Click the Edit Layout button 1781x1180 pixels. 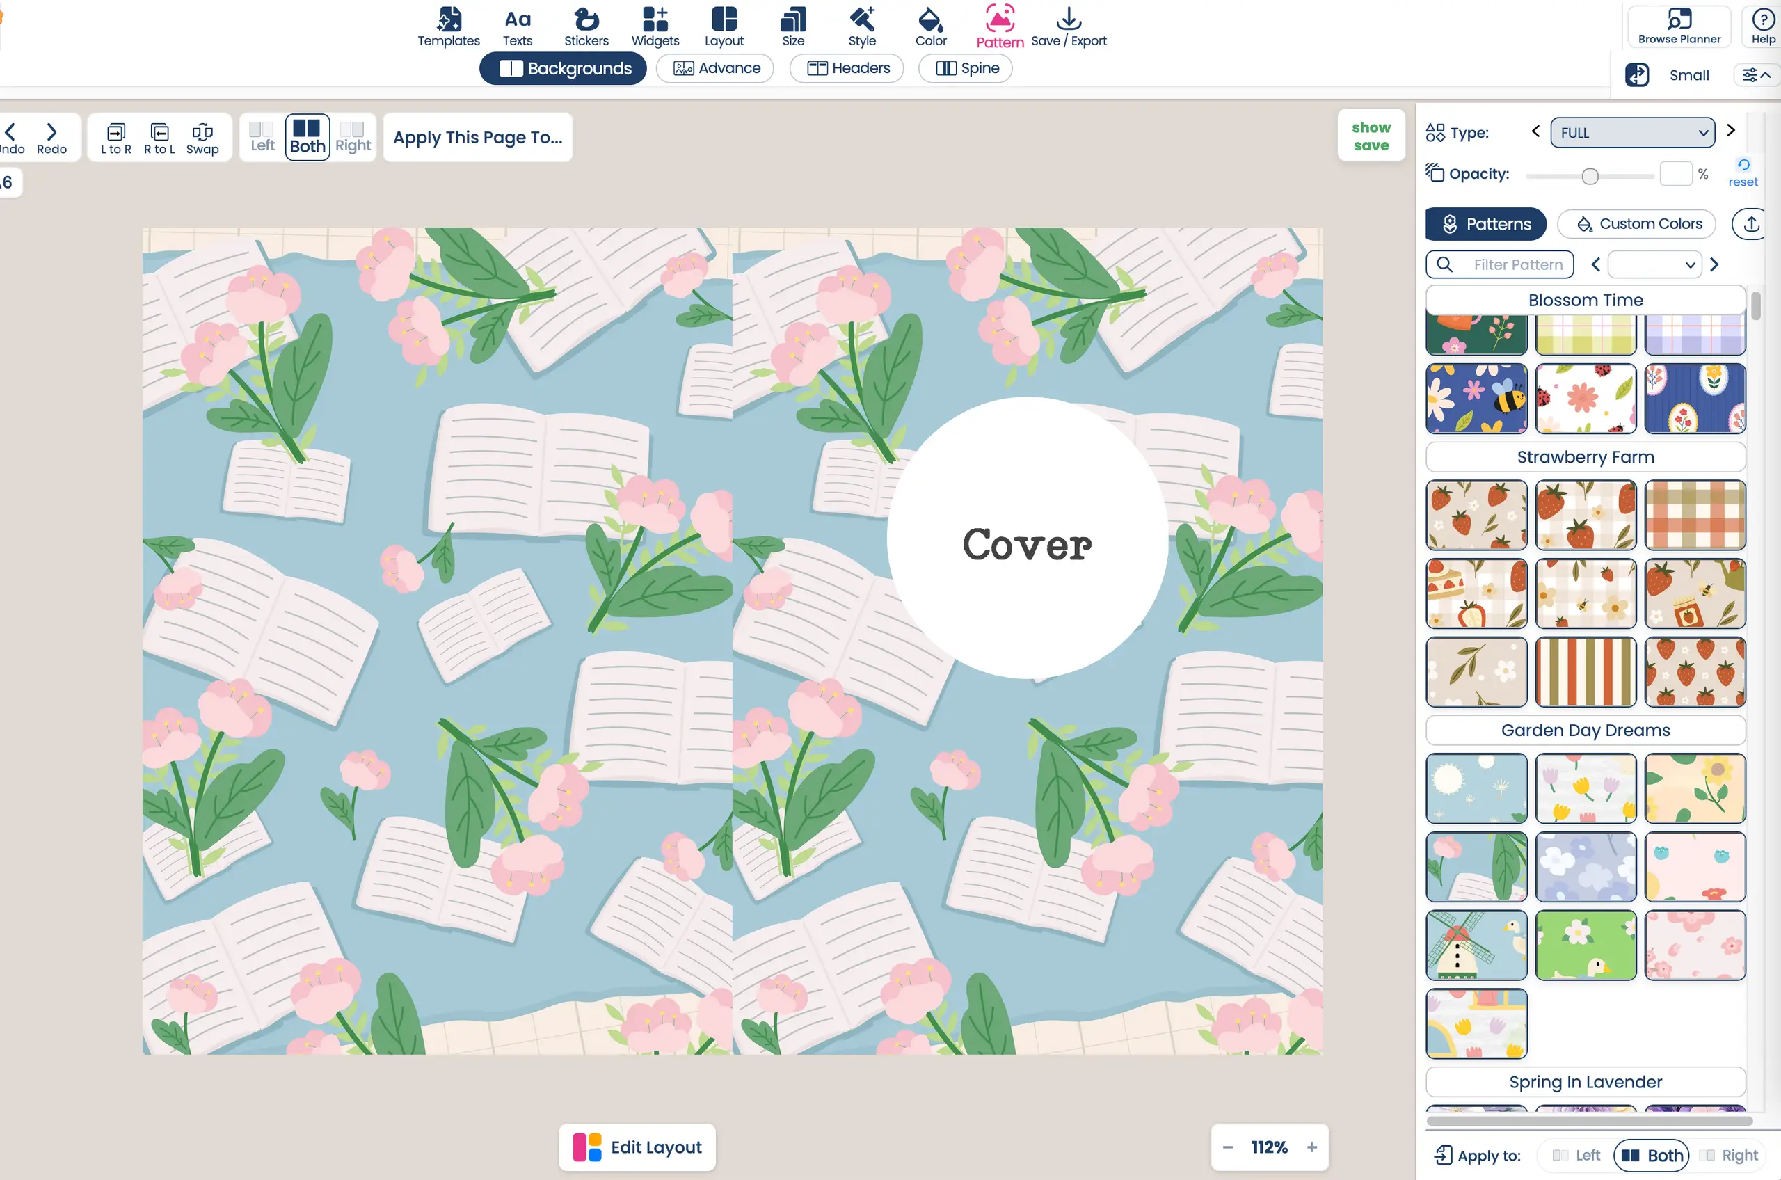pyautogui.click(x=637, y=1147)
